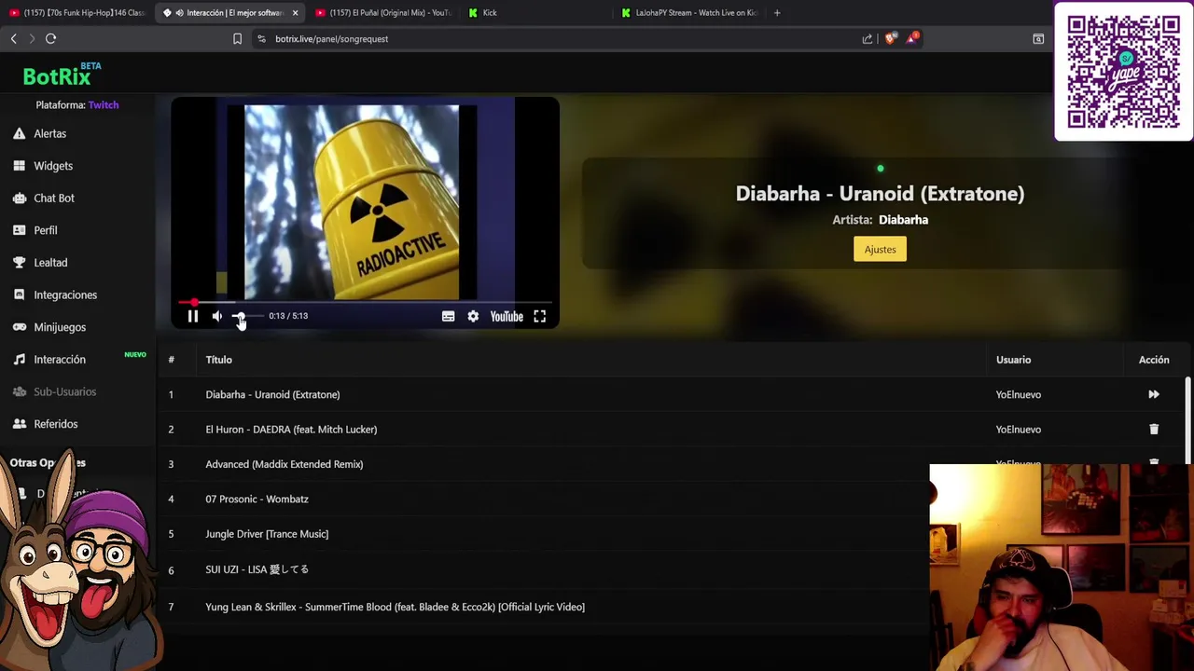Open Referidos in the sidebar
Screen dimensions: 1194x671
56,424
